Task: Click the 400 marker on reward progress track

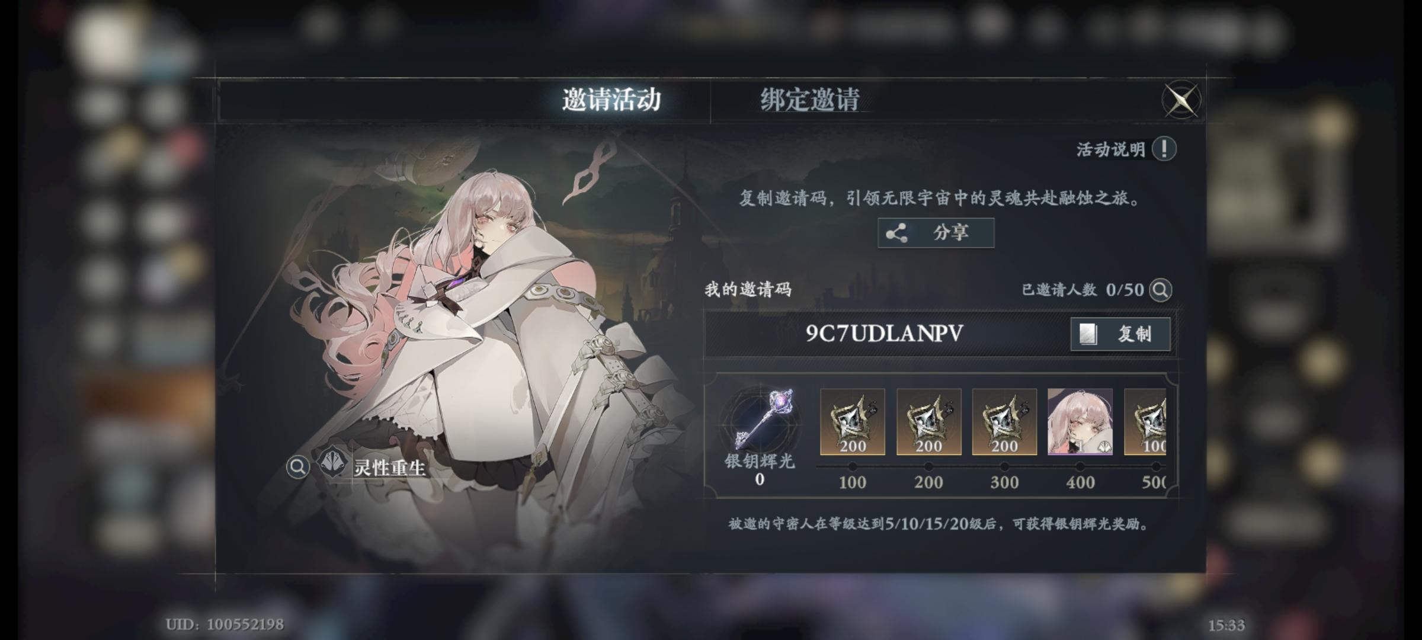Action: (1080, 482)
